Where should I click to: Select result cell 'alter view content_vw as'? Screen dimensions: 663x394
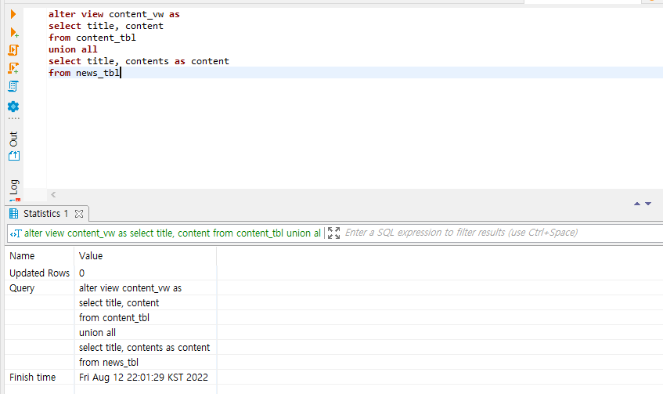tap(130, 288)
